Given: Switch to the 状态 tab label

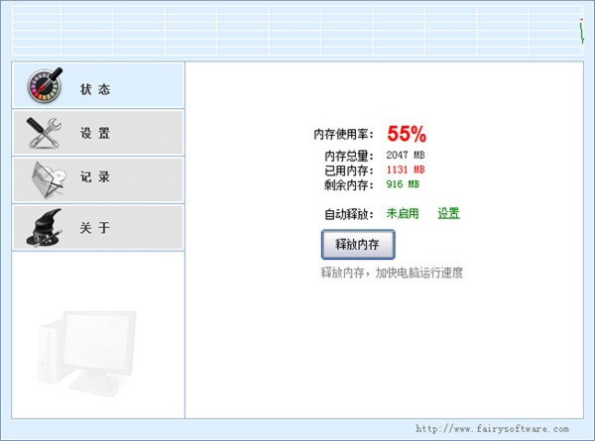Looking at the screenshot, I should pyautogui.click(x=95, y=89).
